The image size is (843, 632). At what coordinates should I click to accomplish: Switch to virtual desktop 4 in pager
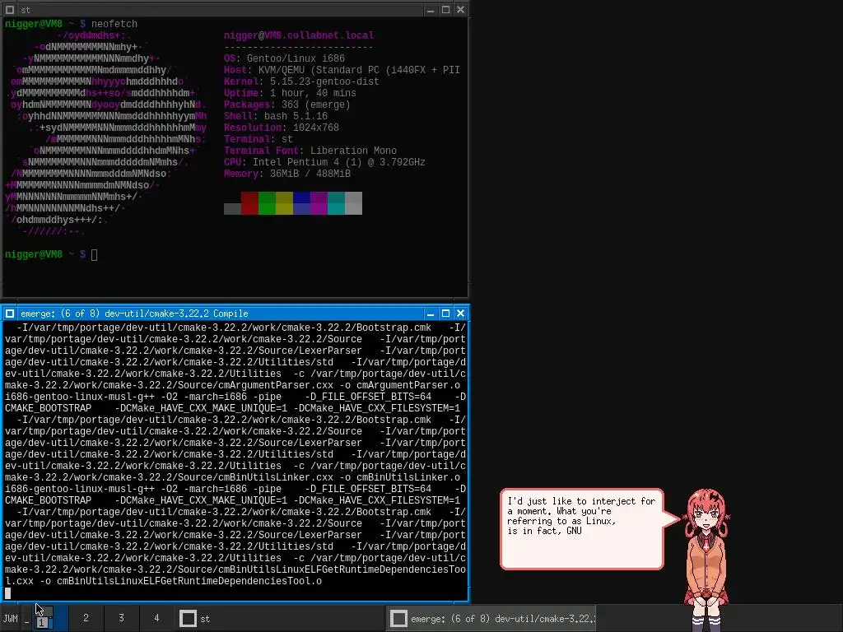157,618
